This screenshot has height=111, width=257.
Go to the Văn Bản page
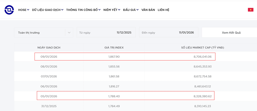[148, 10]
